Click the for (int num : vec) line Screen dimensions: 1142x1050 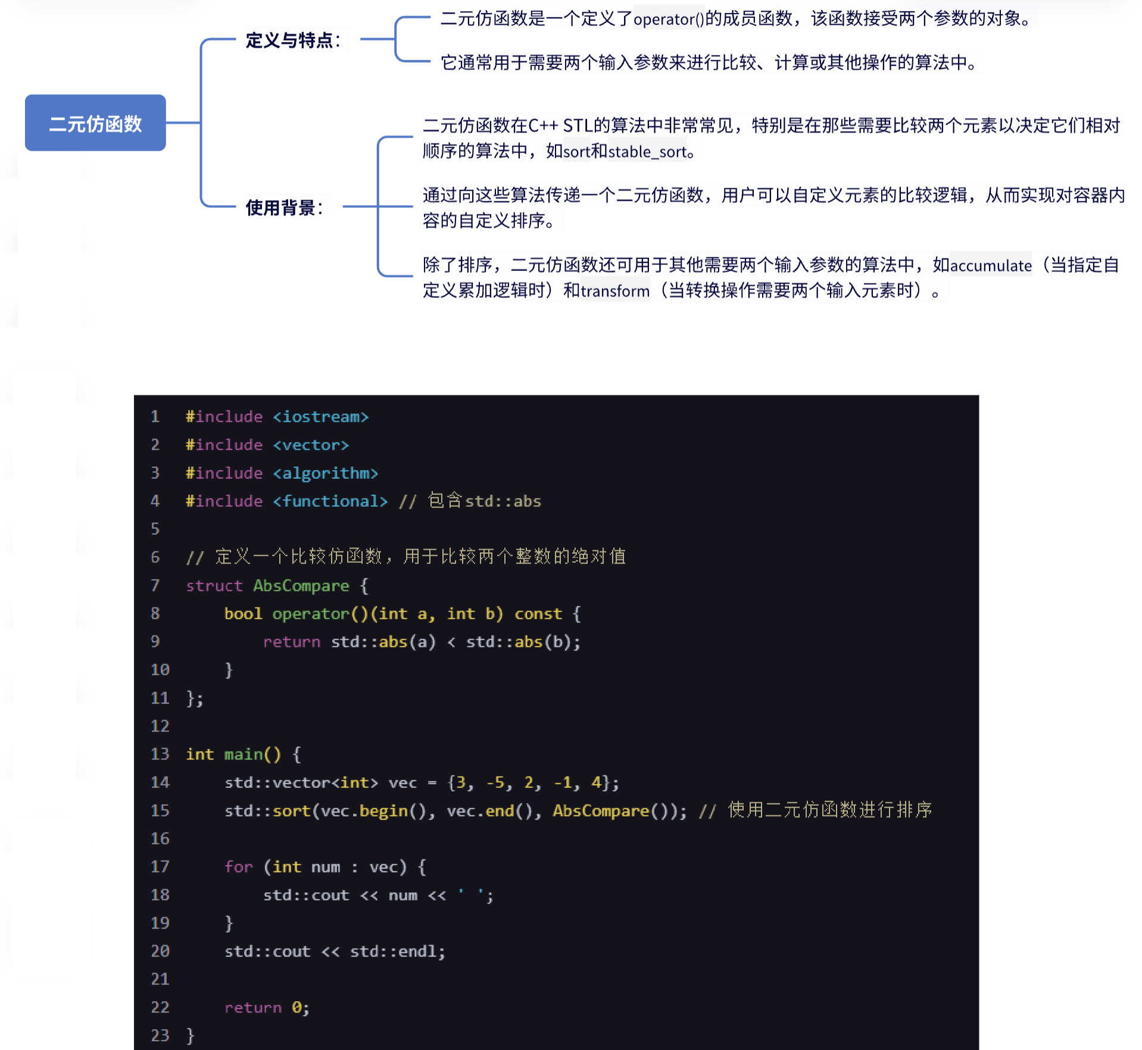(x=326, y=867)
